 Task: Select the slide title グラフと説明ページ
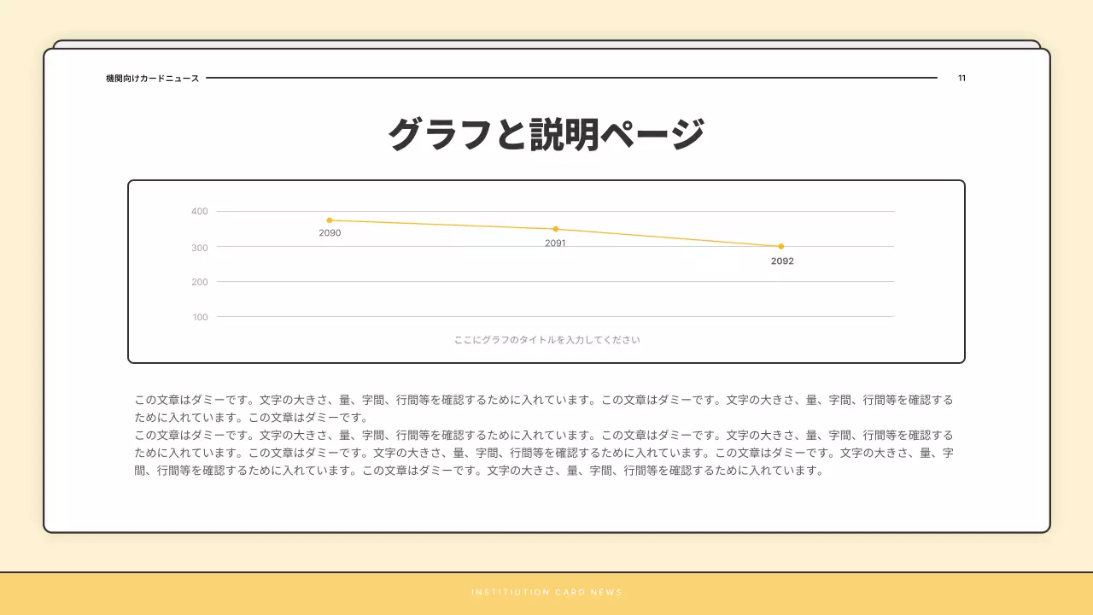coord(546,132)
